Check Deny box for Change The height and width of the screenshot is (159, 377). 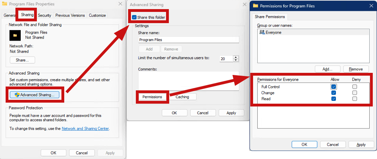coord(355,92)
